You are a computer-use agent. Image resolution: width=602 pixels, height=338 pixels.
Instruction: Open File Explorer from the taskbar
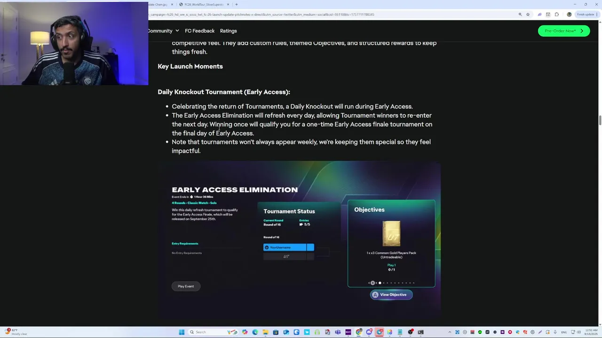point(265,332)
